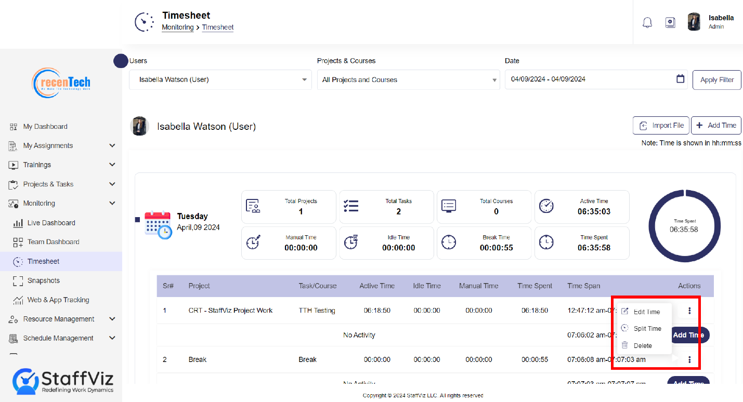This screenshot has height=402, width=743.
Task: Click the Manual Time clock-pencil icon
Action: pyautogui.click(x=253, y=242)
